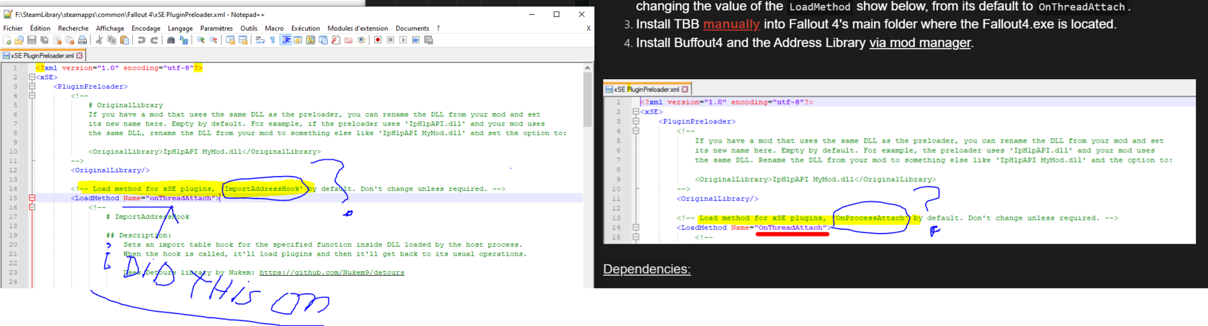Toggle show all characters pilcrow icon
This screenshot has height=326, width=1208.
(272, 40)
